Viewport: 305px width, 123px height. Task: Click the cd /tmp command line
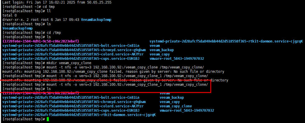32,33
